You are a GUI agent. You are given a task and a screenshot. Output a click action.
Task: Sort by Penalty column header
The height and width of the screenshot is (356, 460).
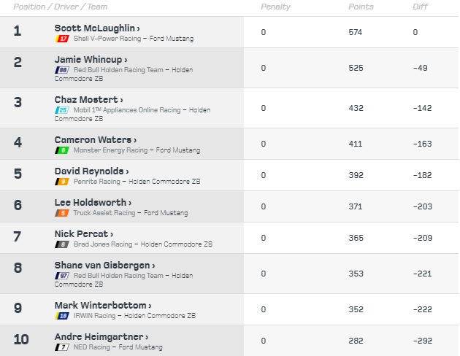275,7
